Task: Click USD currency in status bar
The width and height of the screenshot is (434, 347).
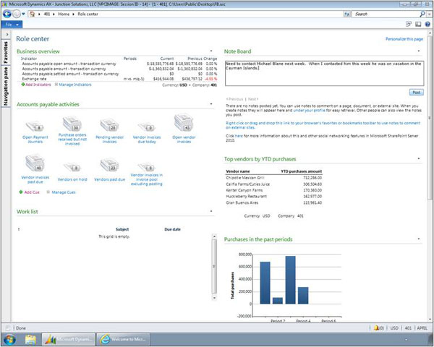Action: [x=394, y=328]
